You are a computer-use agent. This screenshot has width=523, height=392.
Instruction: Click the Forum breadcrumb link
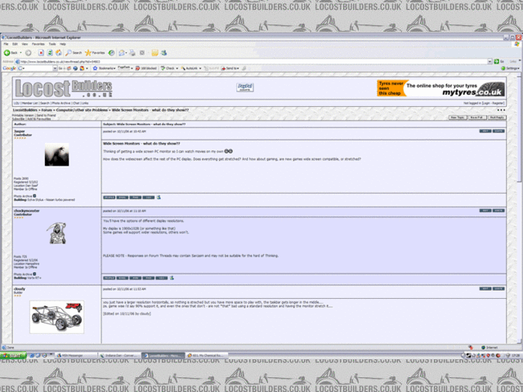coord(47,110)
